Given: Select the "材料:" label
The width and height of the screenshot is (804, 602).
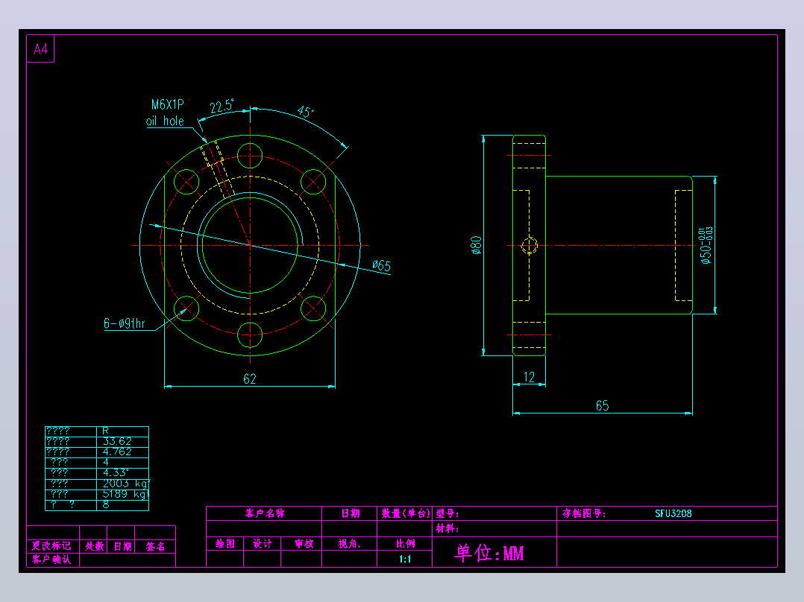Looking at the screenshot, I should [447, 528].
